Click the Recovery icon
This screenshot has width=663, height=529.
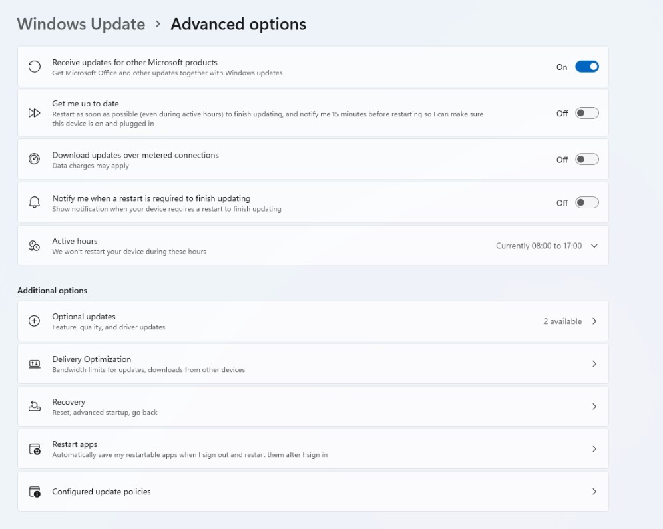click(x=35, y=407)
